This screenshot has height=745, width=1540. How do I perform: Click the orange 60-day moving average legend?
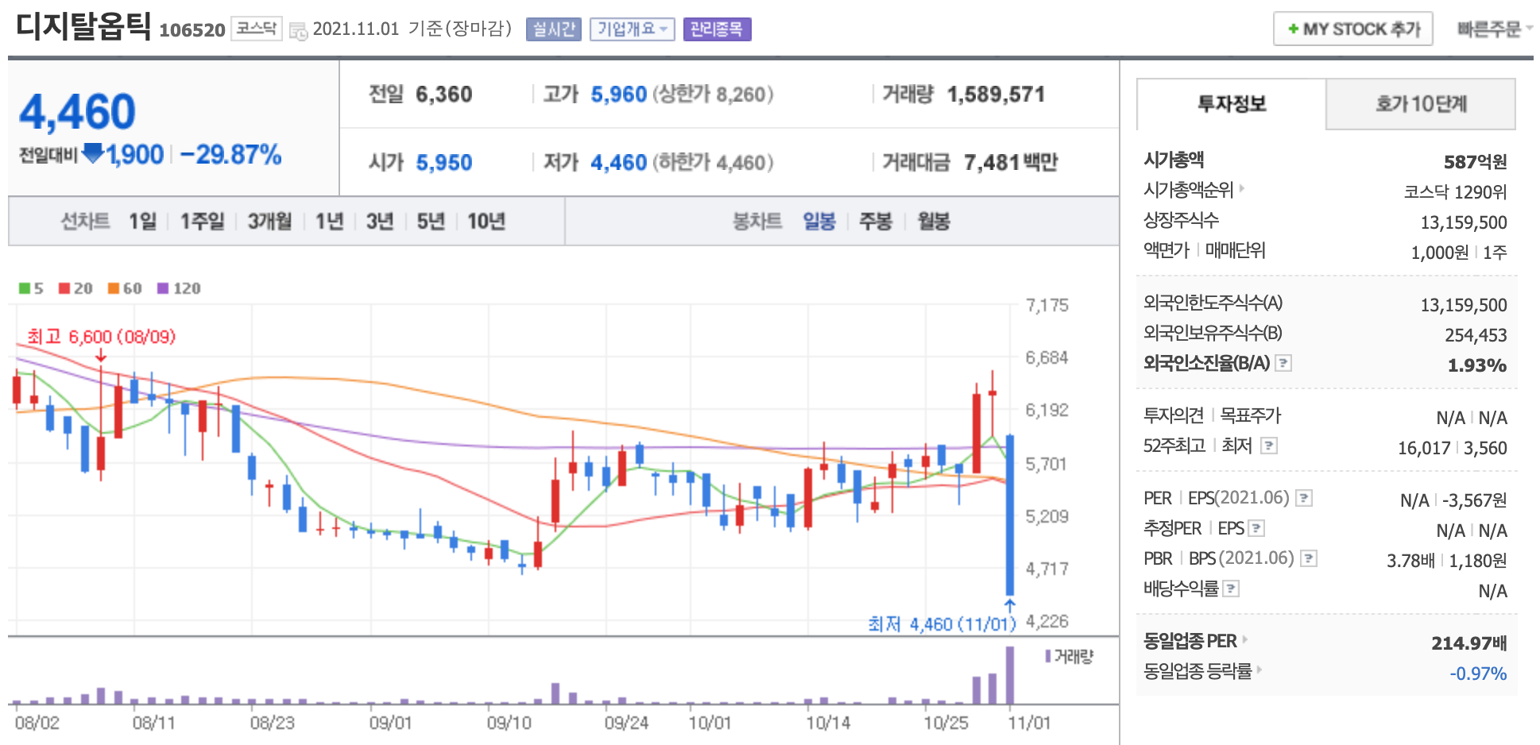coord(125,288)
